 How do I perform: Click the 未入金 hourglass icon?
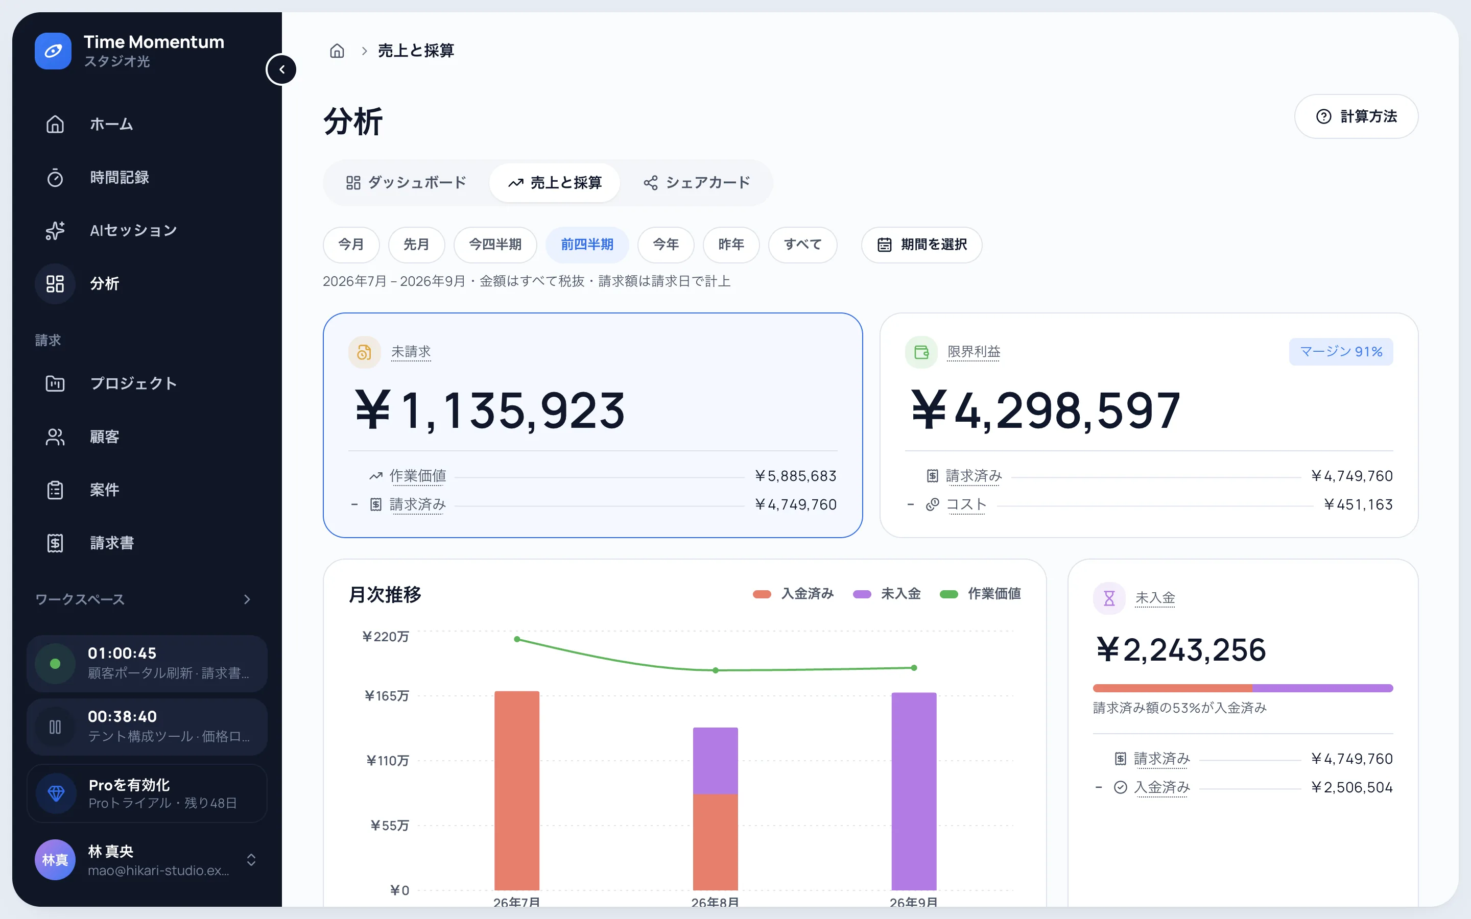tap(1109, 598)
